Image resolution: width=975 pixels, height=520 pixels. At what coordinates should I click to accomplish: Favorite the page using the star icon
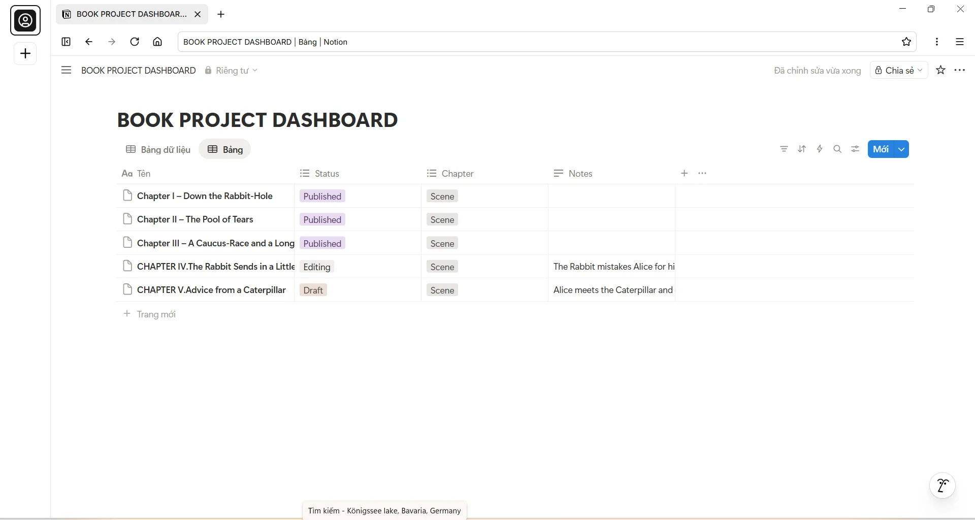(940, 70)
